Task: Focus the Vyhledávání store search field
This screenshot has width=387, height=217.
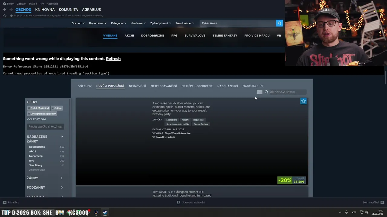Action: tap(238, 23)
